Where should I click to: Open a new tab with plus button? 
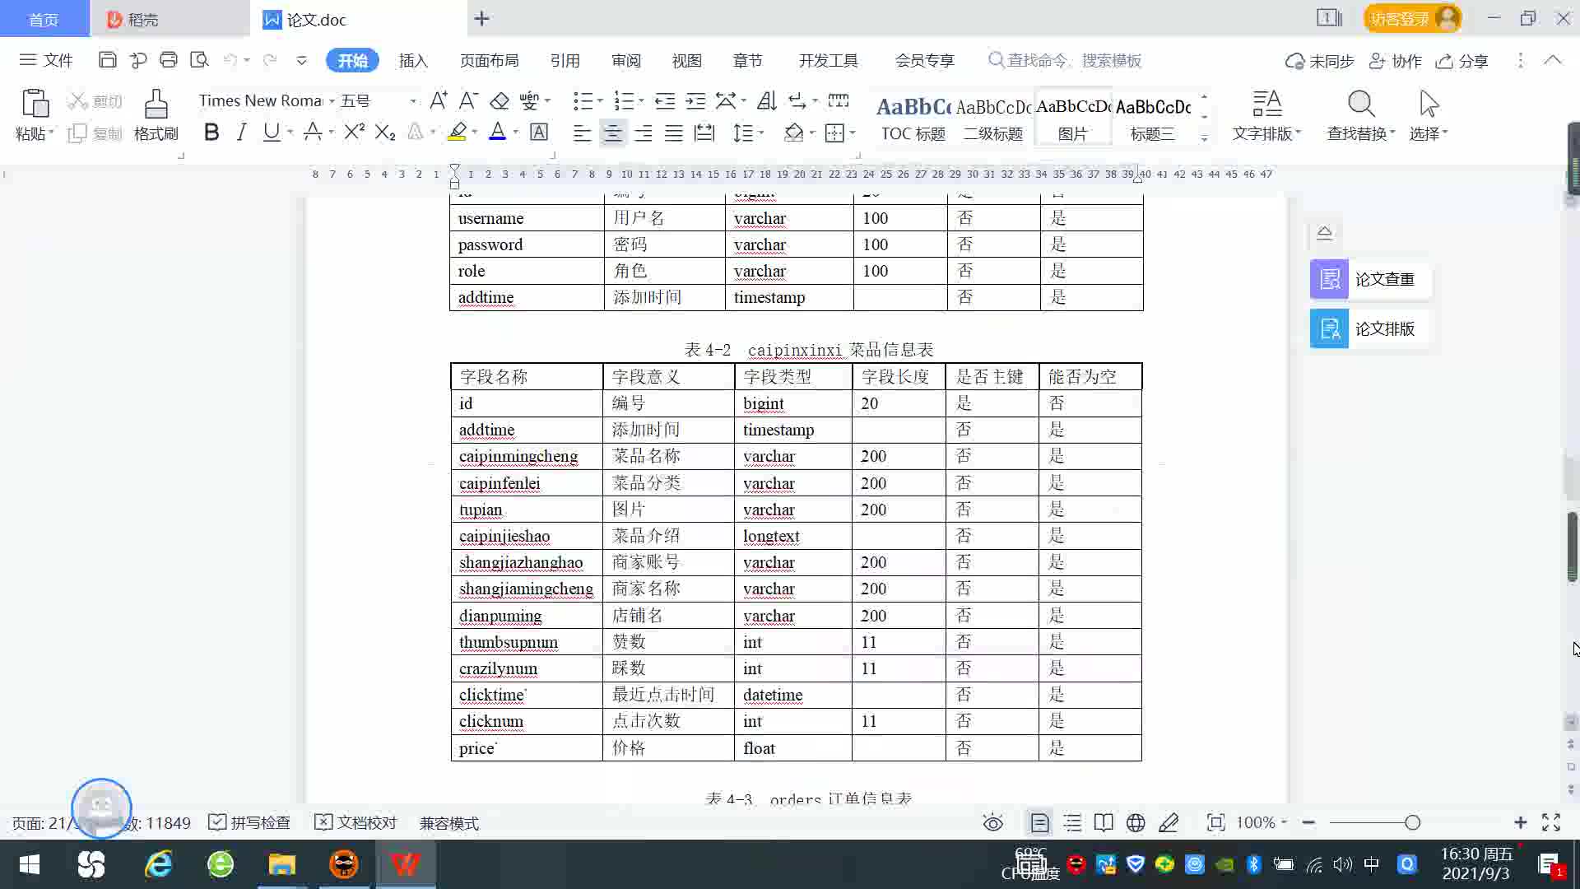click(482, 18)
